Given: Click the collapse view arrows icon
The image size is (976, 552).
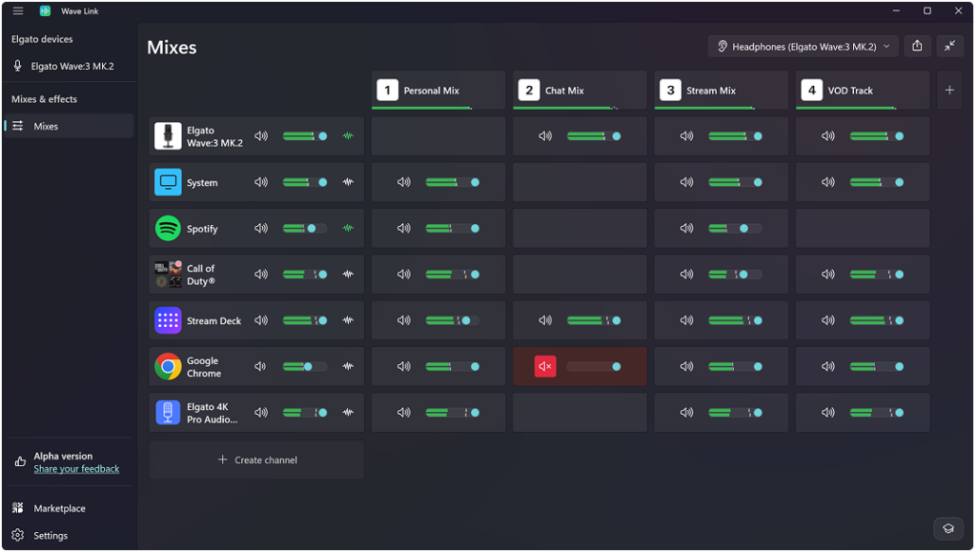Looking at the screenshot, I should point(950,46).
